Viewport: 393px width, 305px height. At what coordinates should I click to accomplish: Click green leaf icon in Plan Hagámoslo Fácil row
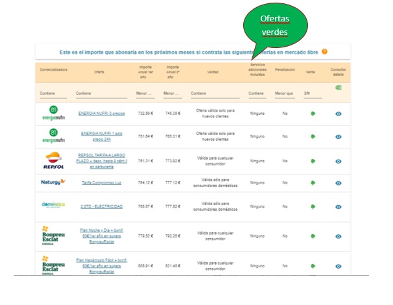point(313,266)
